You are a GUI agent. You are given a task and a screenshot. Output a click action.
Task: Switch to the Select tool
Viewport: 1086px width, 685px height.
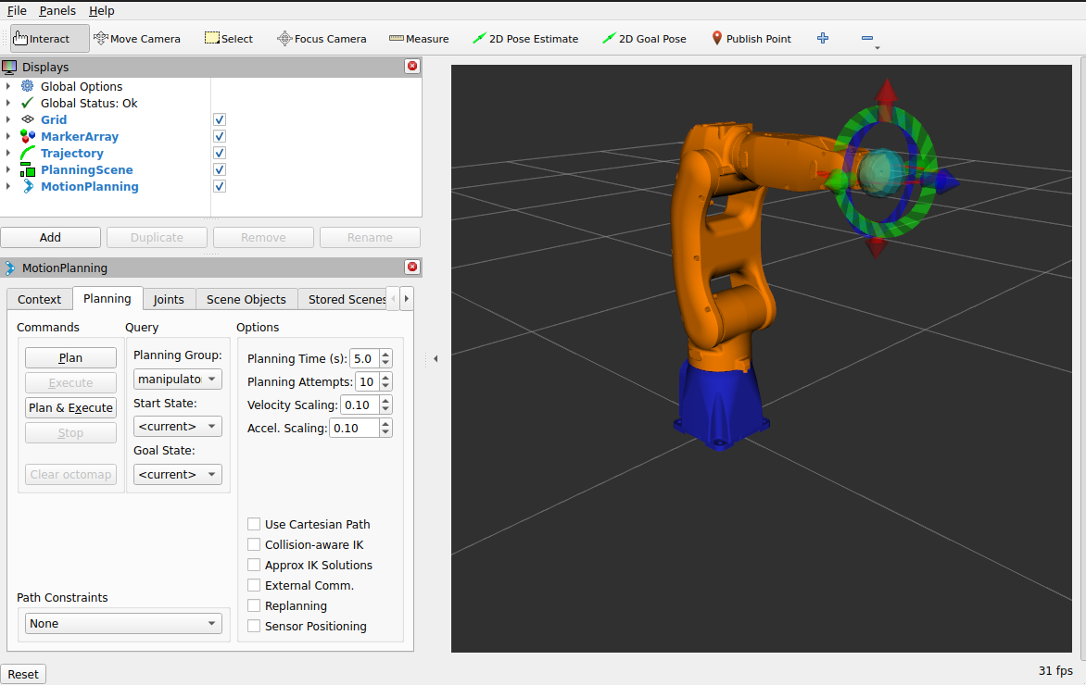(228, 38)
